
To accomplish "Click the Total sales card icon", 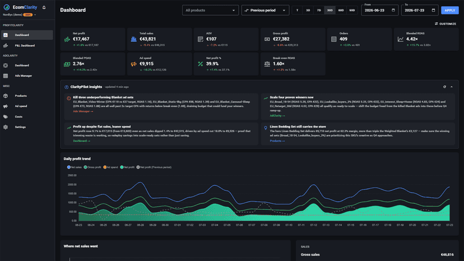I will tap(134, 39).
